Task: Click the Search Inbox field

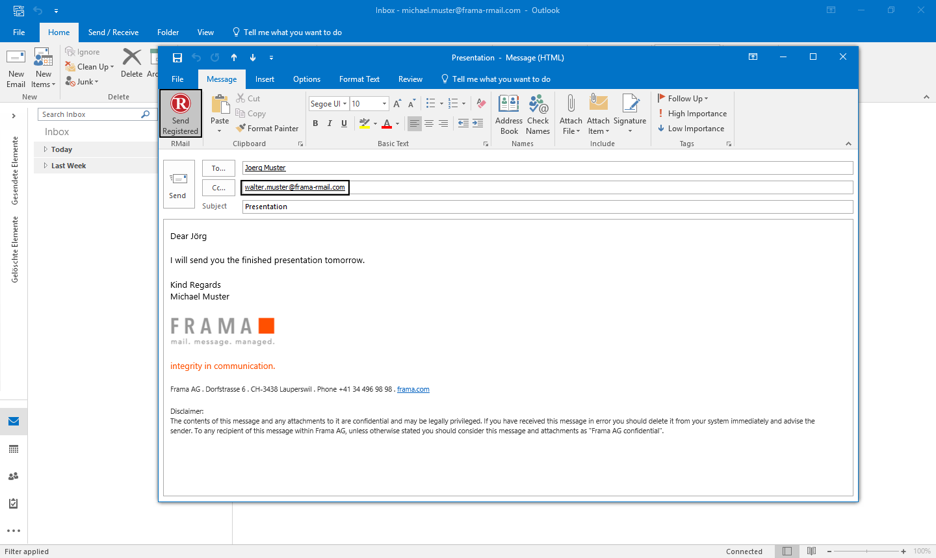Action: (x=97, y=114)
